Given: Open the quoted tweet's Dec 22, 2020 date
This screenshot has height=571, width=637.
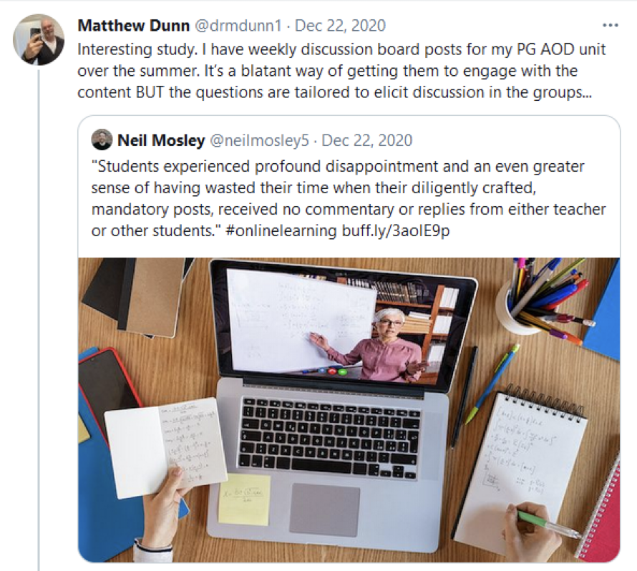Looking at the screenshot, I should pyautogui.click(x=367, y=140).
